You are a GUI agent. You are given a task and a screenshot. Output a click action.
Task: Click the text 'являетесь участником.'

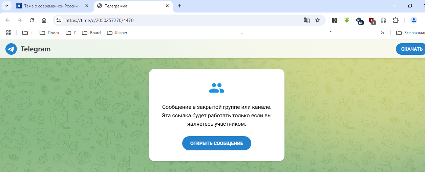pyautogui.click(x=217, y=124)
